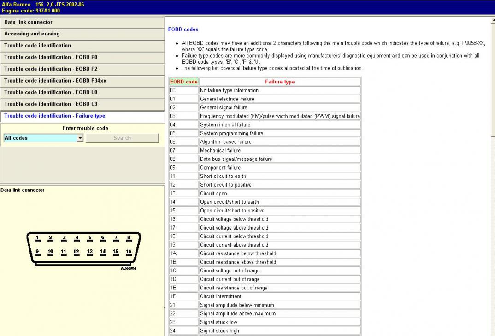
Task: Click pin 16 on the connector diagram
Action: (x=129, y=252)
